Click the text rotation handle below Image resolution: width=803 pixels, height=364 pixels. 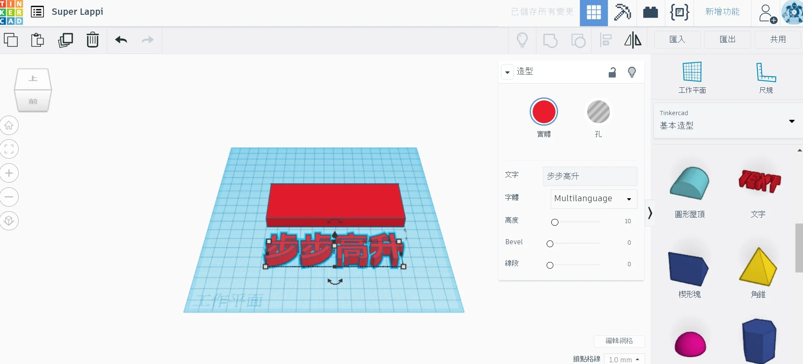pyautogui.click(x=335, y=281)
